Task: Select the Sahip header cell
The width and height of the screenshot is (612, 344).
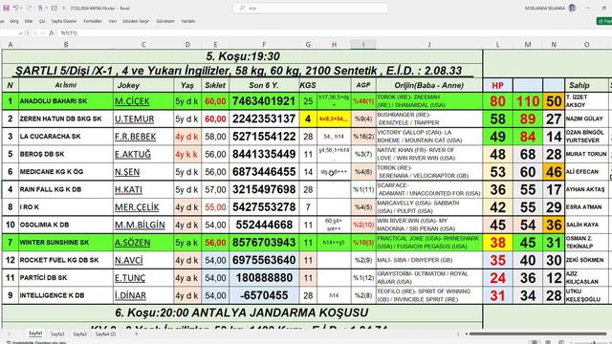Action: 586,85
